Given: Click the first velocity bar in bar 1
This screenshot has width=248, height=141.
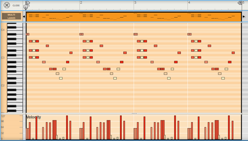Looking at the screenshot, I should 27,133.
